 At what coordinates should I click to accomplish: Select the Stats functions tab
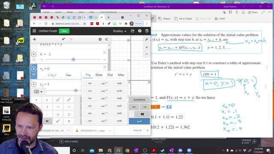pyautogui.click(x=99, y=75)
